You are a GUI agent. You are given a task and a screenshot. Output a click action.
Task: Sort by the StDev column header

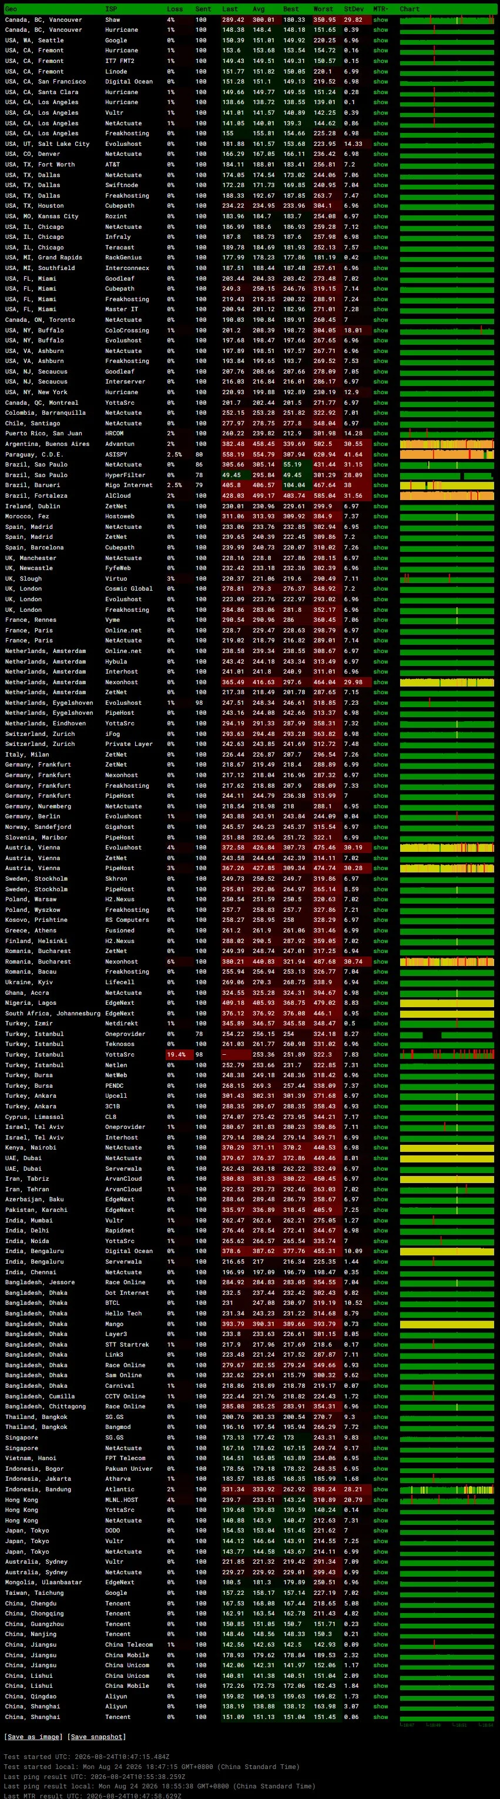point(354,9)
